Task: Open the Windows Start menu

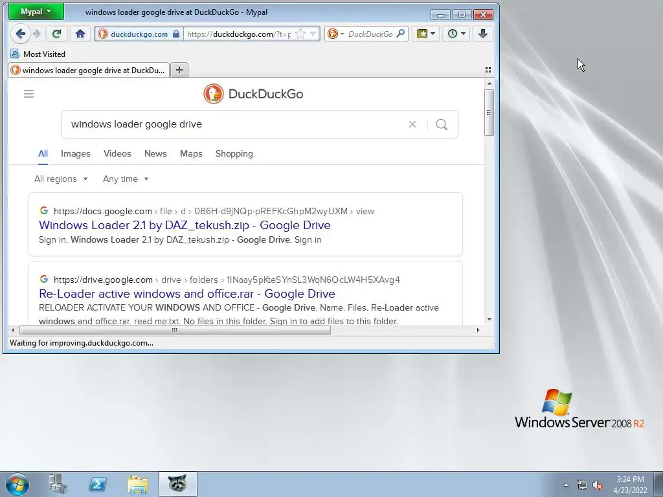Action: tap(17, 484)
